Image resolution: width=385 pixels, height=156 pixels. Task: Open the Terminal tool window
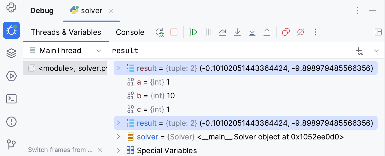coord(11,99)
